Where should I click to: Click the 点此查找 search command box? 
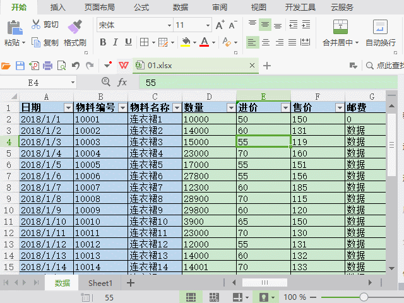(x=384, y=66)
